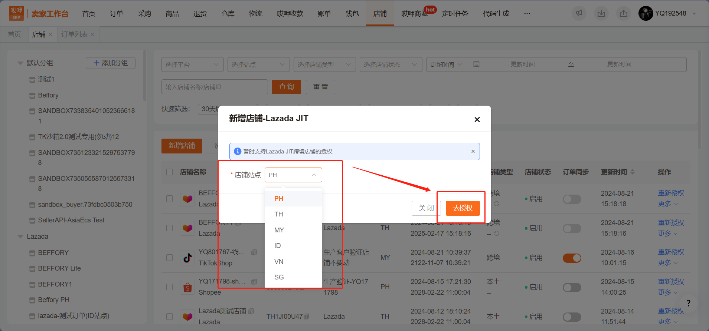Check the YQ801767 TikTok Shop row checkbox
The height and width of the screenshot is (331, 709).
click(x=170, y=258)
